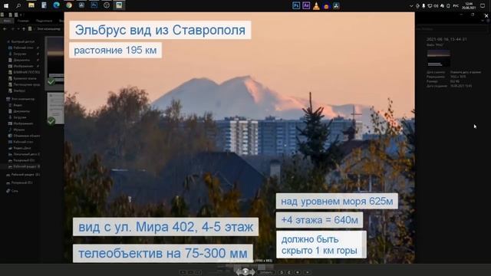Open Документы under This PC
This screenshot has height=276, width=491.
tap(21, 111)
